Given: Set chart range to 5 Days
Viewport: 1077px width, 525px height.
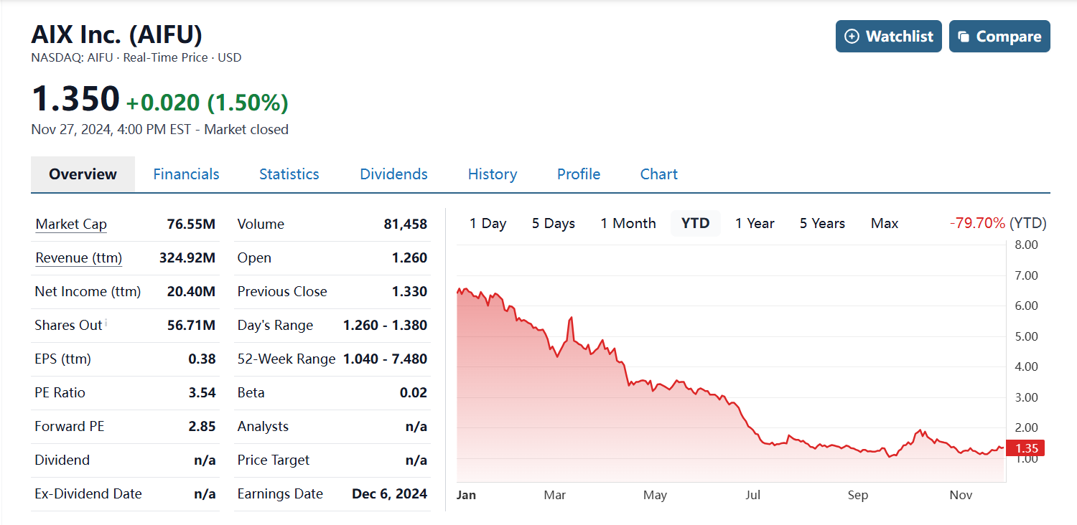Looking at the screenshot, I should [x=554, y=223].
